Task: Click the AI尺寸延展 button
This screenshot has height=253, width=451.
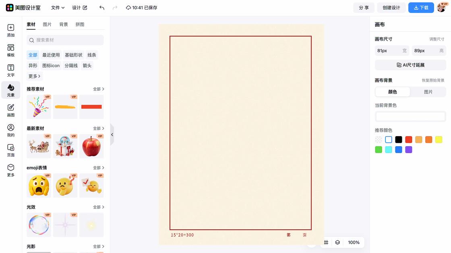Action: (410, 65)
